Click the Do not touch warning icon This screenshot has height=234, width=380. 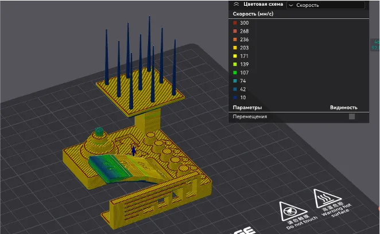click(x=290, y=212)
